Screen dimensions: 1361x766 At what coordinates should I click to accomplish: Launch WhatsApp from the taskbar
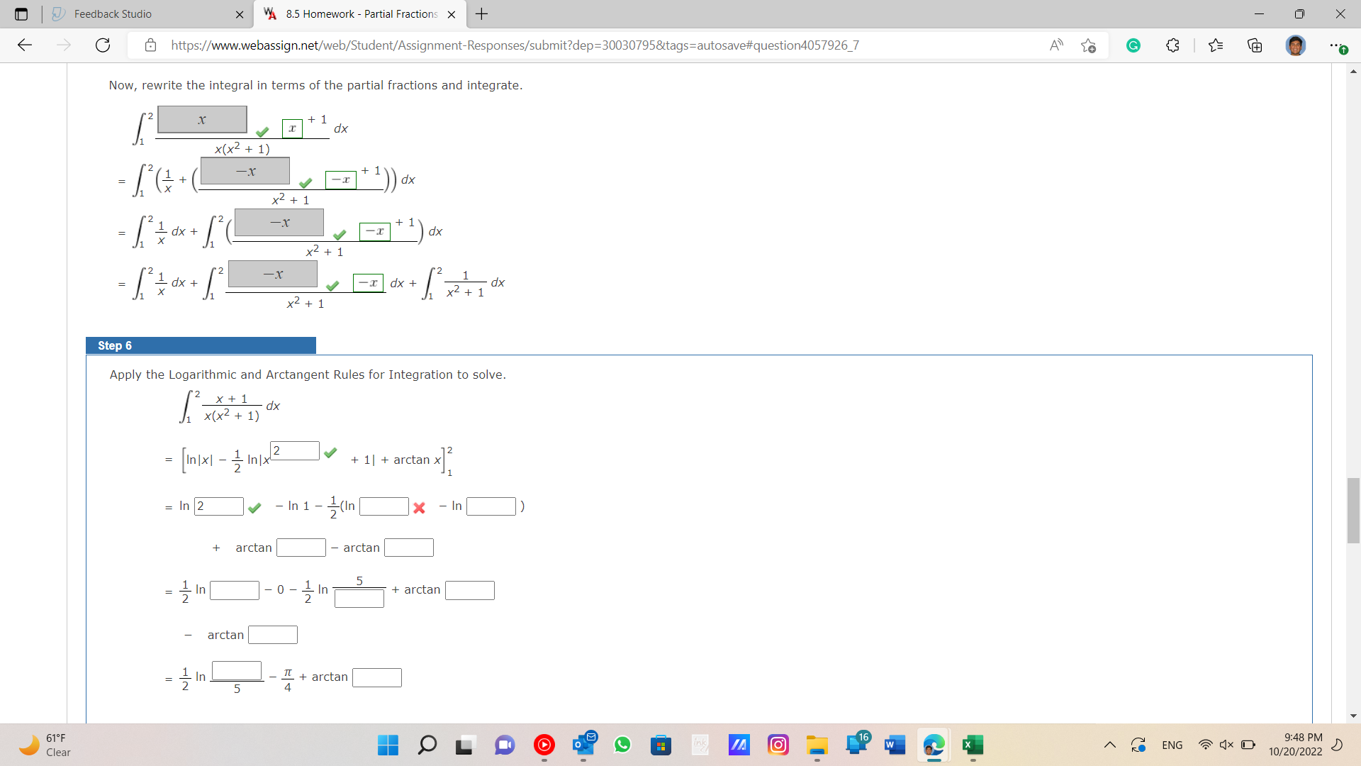[x=622, y=745]
